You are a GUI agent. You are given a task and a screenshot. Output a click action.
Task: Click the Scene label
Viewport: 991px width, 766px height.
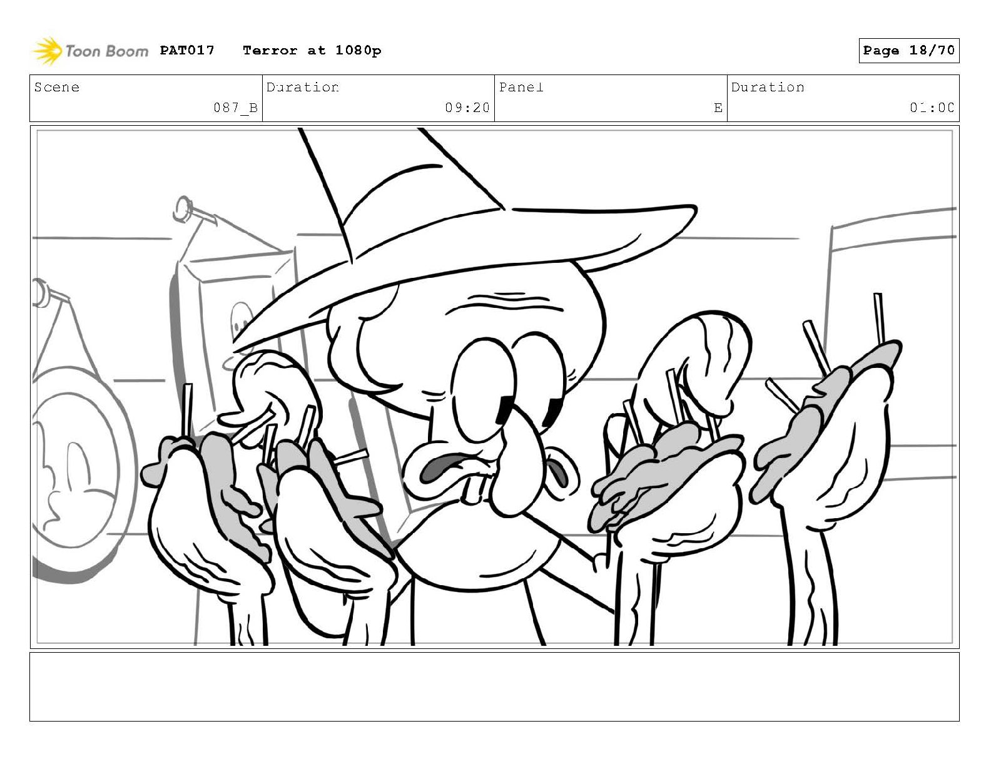click(x=57, y=87)
